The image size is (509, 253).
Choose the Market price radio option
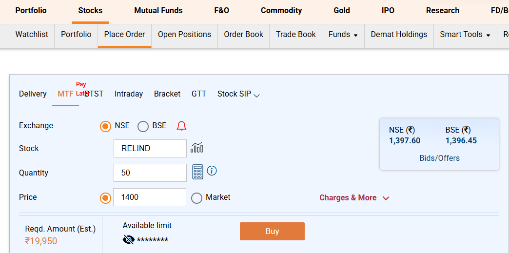(196, 198)
